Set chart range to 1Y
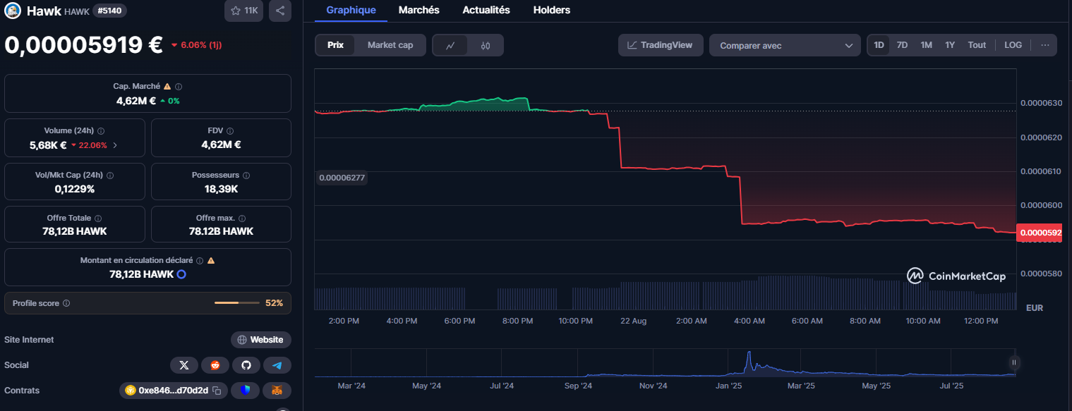The image size is (1072, 411). coord(950,45)
